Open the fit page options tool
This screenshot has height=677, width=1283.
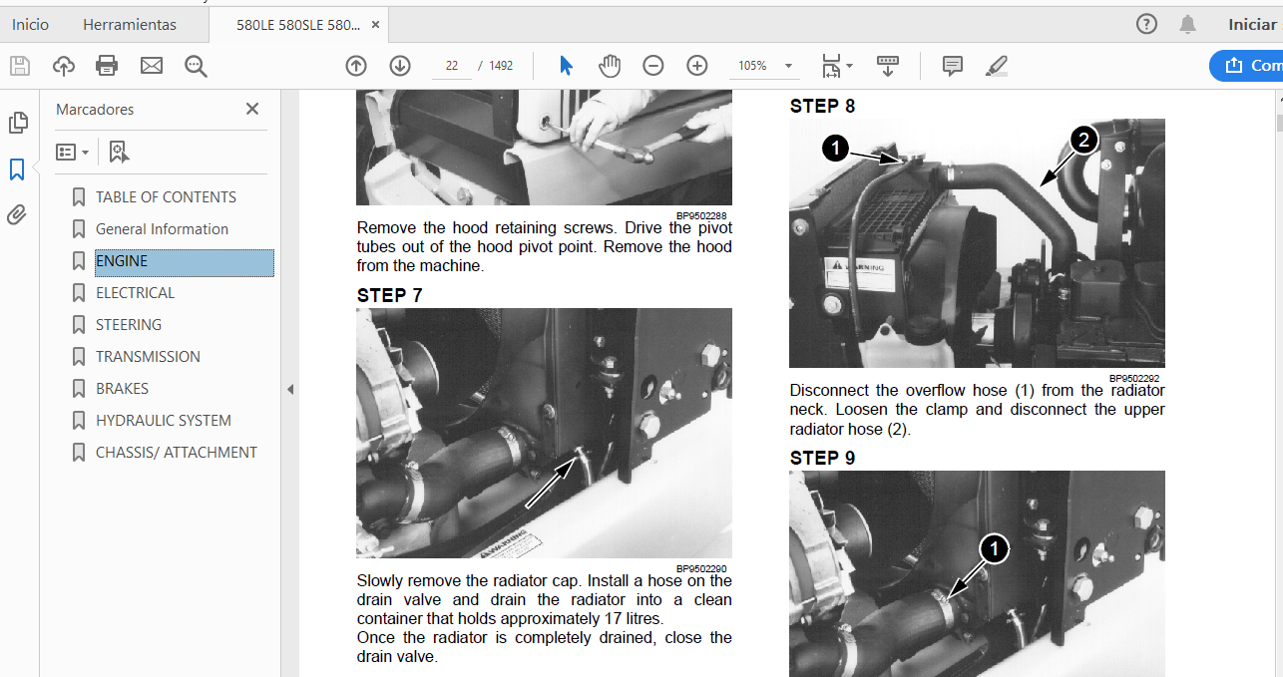(837, 66)
